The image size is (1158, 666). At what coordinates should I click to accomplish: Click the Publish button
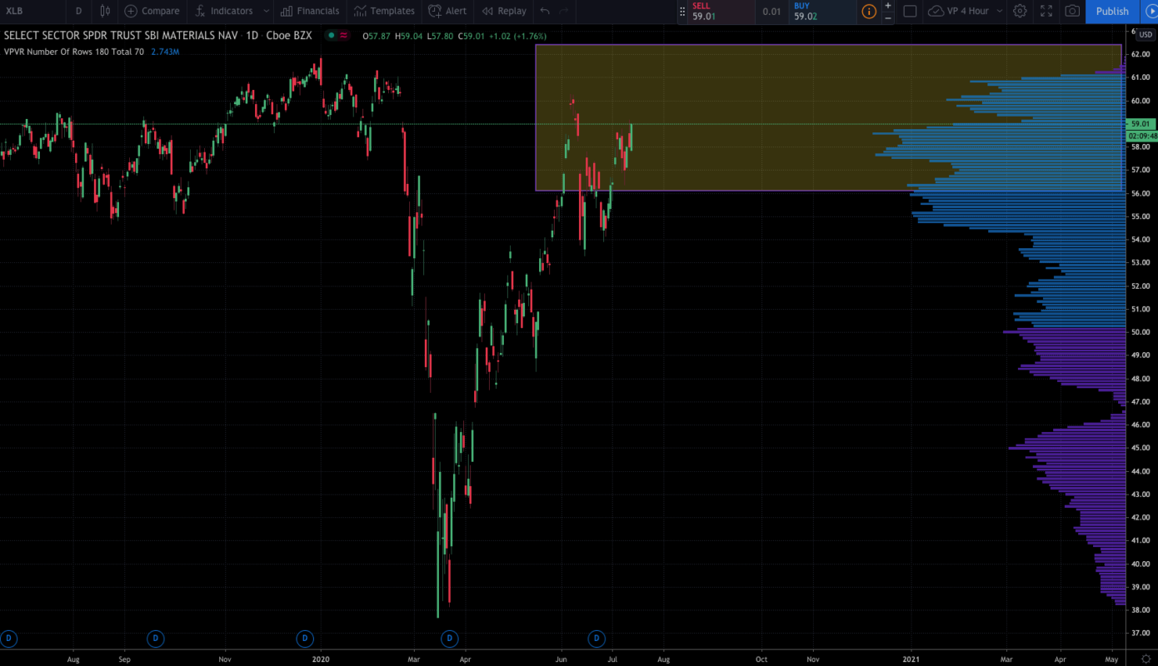1111,11
